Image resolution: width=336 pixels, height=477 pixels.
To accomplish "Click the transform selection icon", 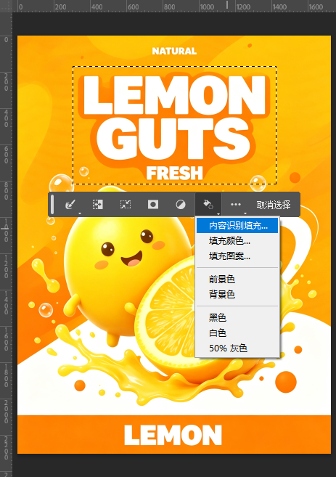I will pos(126,205).
